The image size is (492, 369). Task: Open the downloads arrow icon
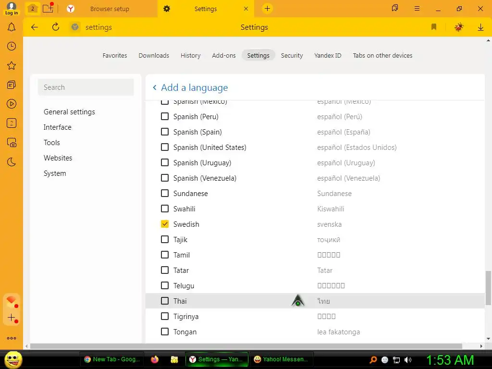point(480,27)
